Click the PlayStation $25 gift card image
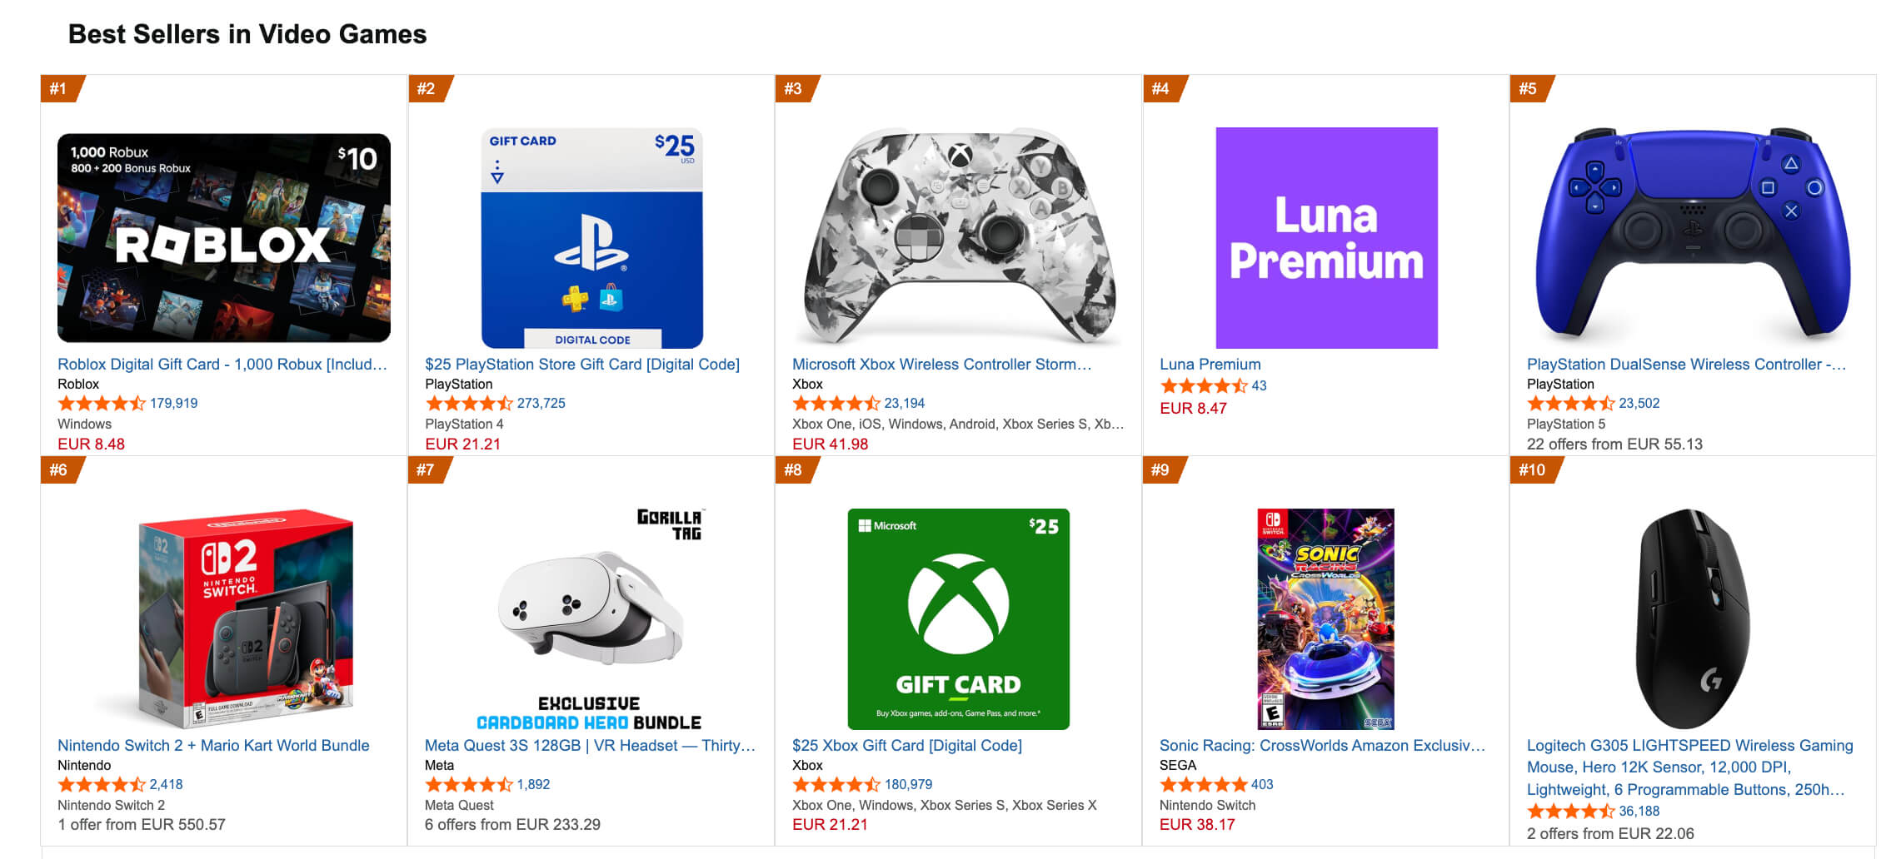1881x859 pixels. coord(591,237)
